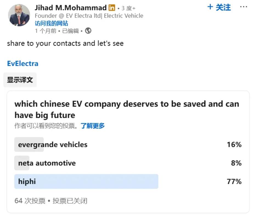This screenshot has width=253, height=215.
Task: Click the poll question title text
Action: [127, 110]
